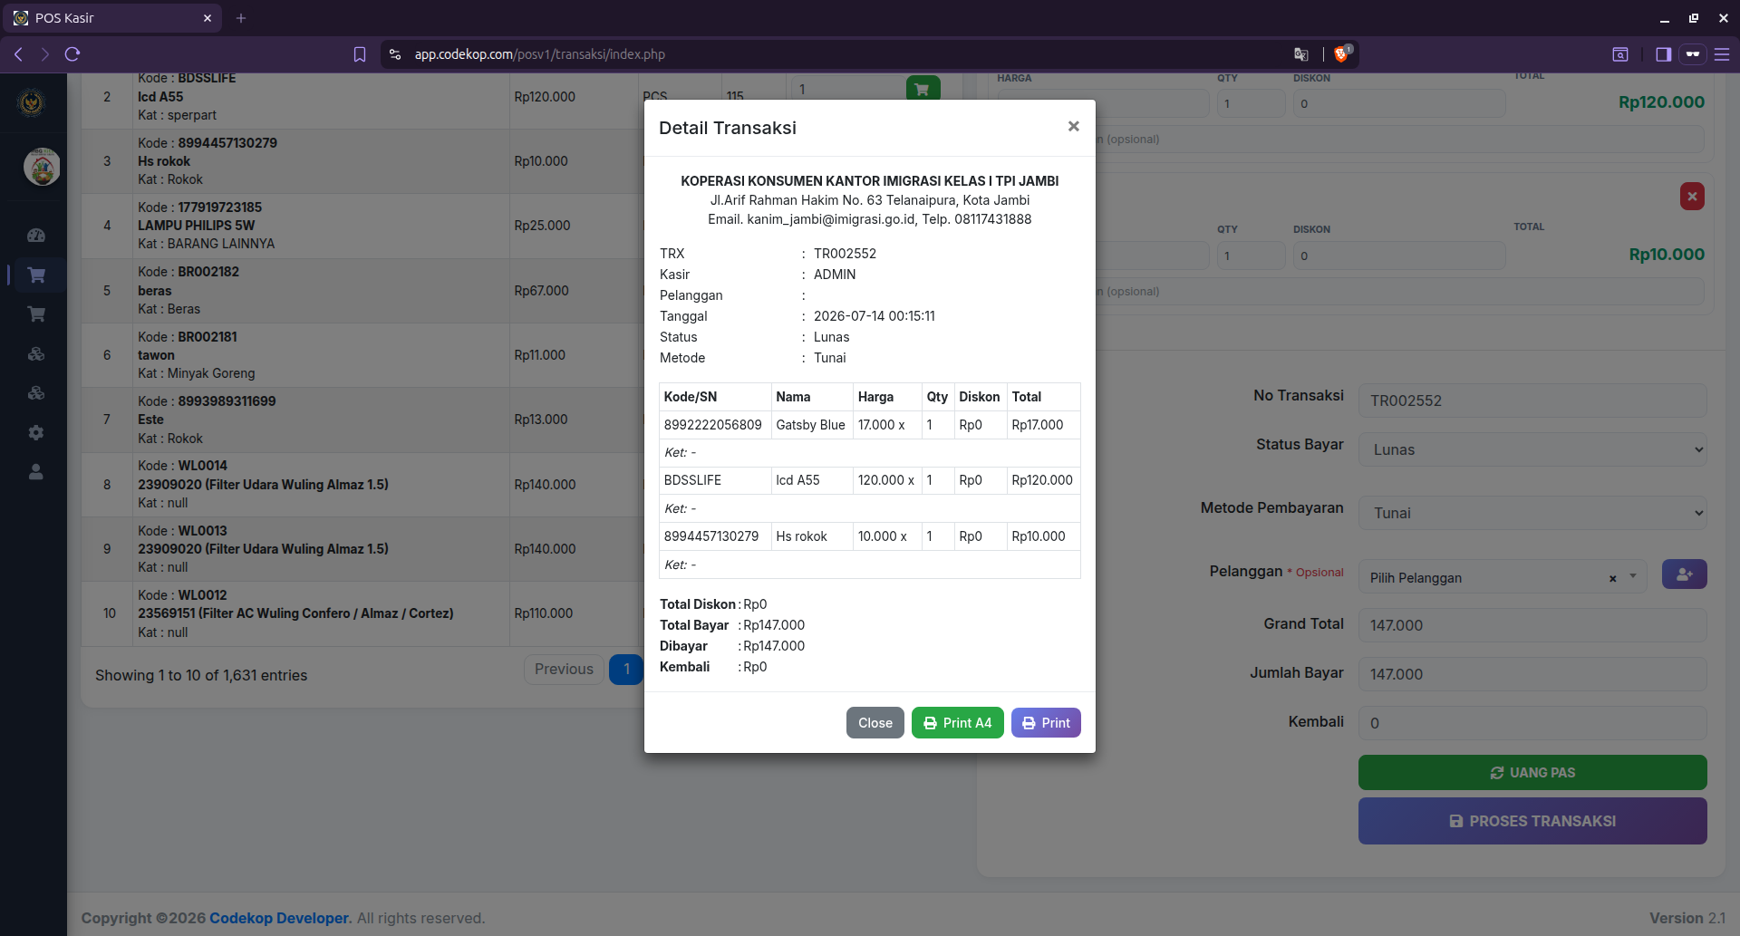Click the Este product row
Screen dimensions: 1740x936
(362, 420)
